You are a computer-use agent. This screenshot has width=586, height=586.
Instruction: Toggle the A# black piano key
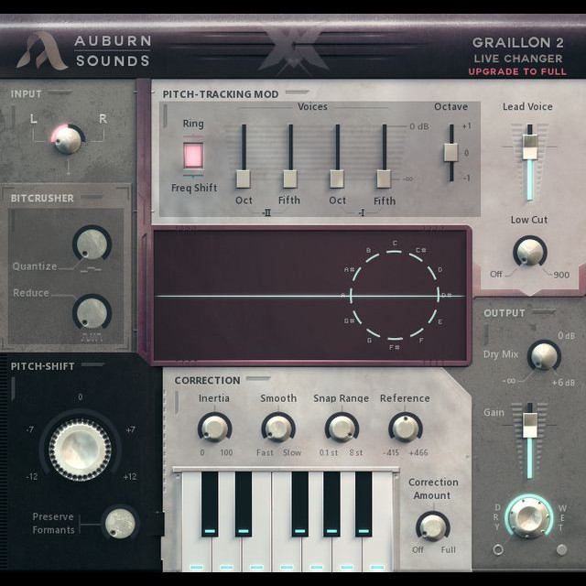(x=364, y=504)
